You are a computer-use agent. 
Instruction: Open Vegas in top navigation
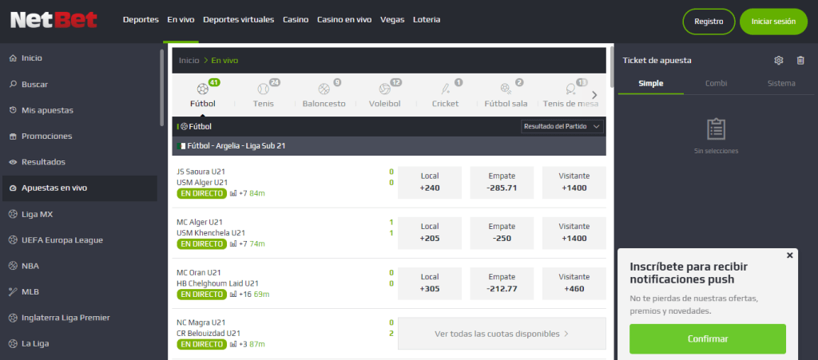click(x=392, y=20)
